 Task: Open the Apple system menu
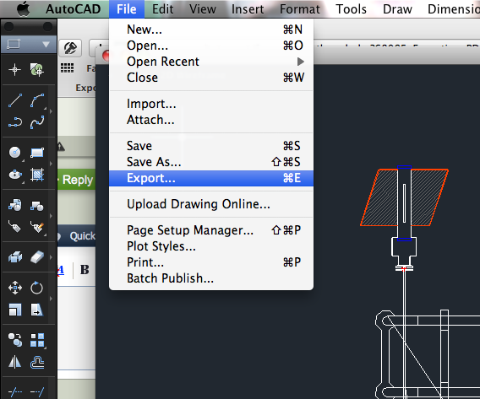pos(24,9)
